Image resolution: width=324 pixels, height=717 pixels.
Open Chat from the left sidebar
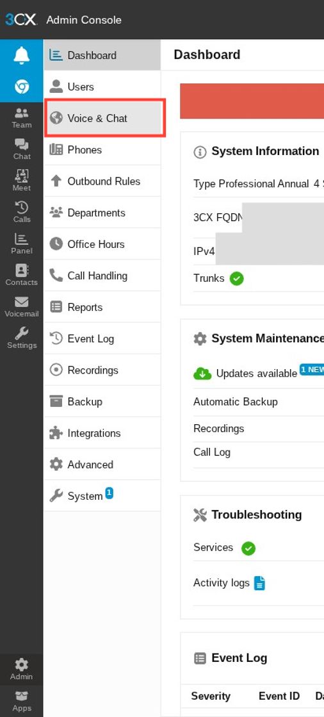click(22, 149)
